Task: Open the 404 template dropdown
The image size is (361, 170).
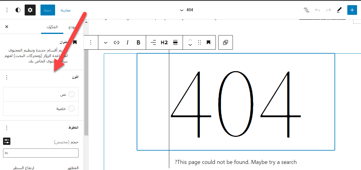Action: (x=186, y=10)
